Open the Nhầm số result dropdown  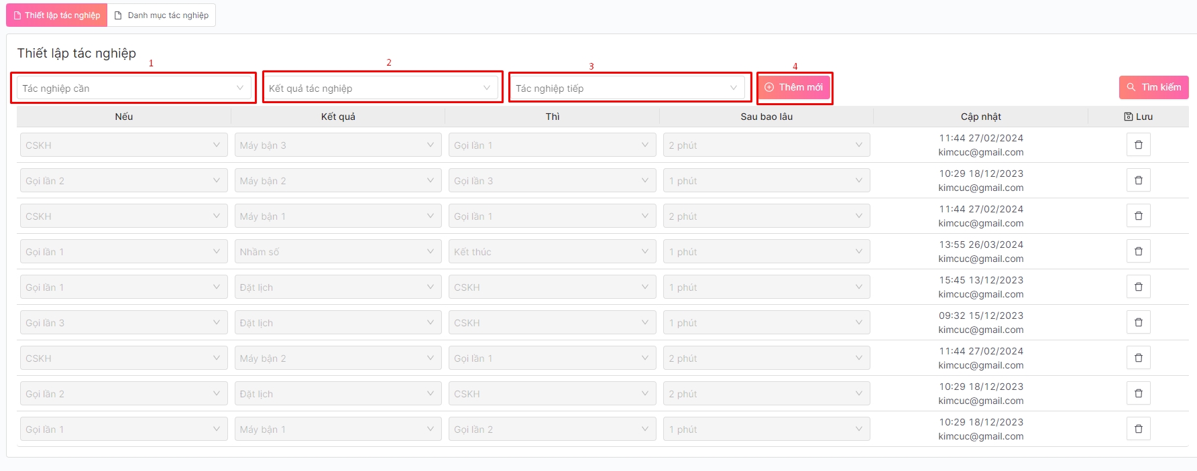click(337, 252)
